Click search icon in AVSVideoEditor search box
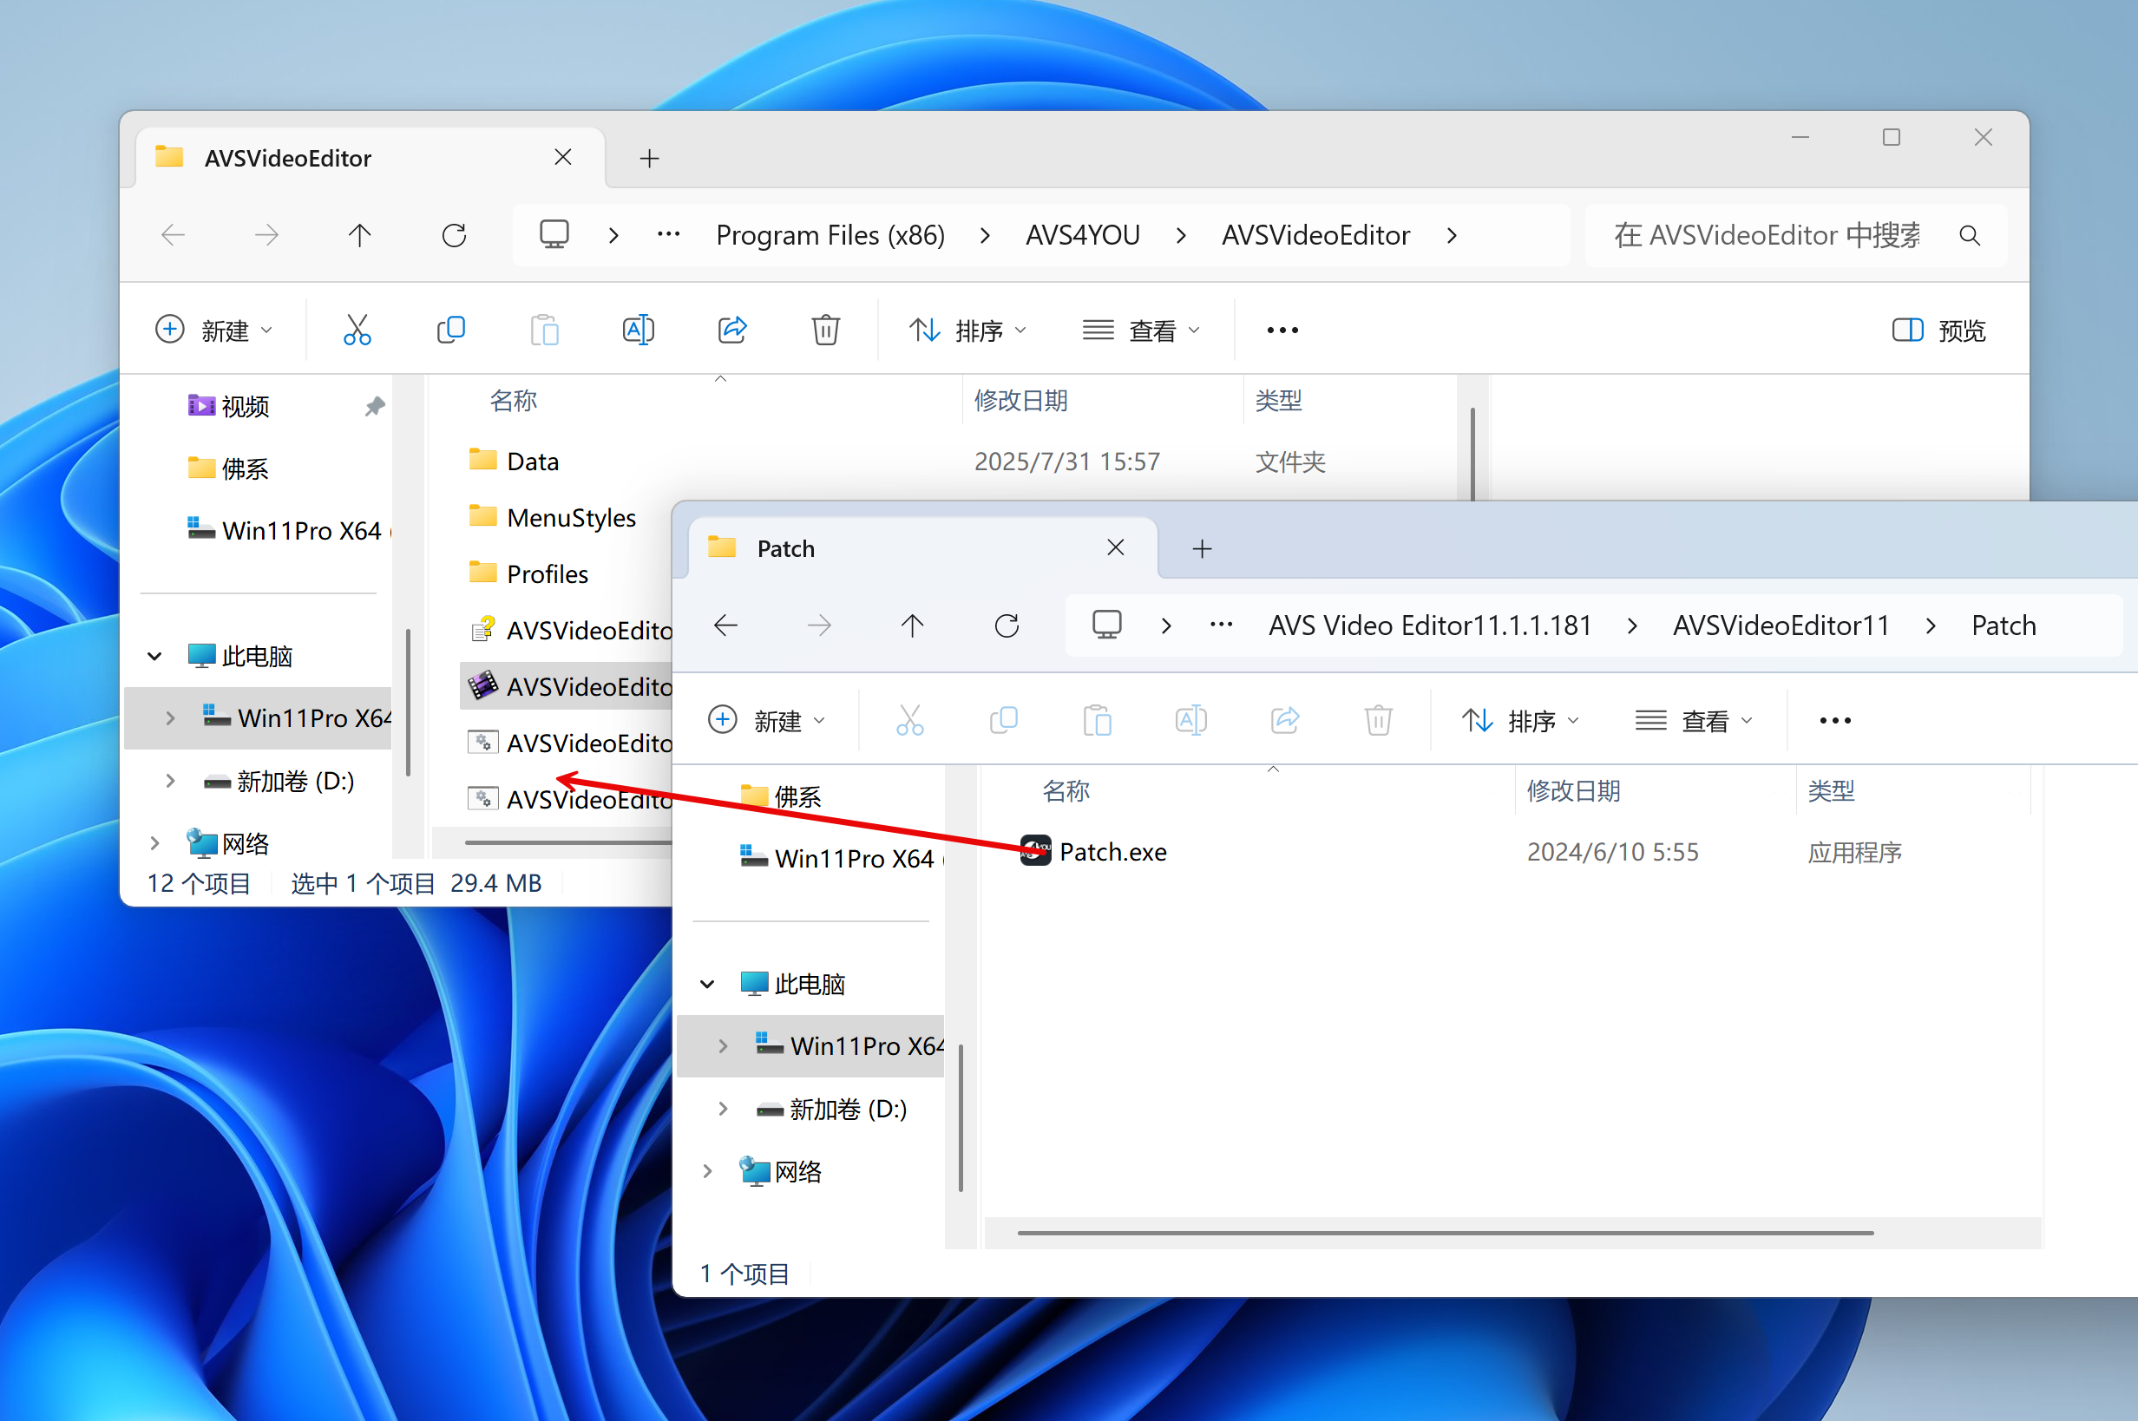This screenshot has width=2138, height=1421. [x=1969, y=236]
